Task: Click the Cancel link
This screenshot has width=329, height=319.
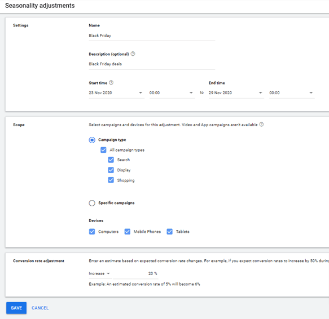Action: click(40, 308)
